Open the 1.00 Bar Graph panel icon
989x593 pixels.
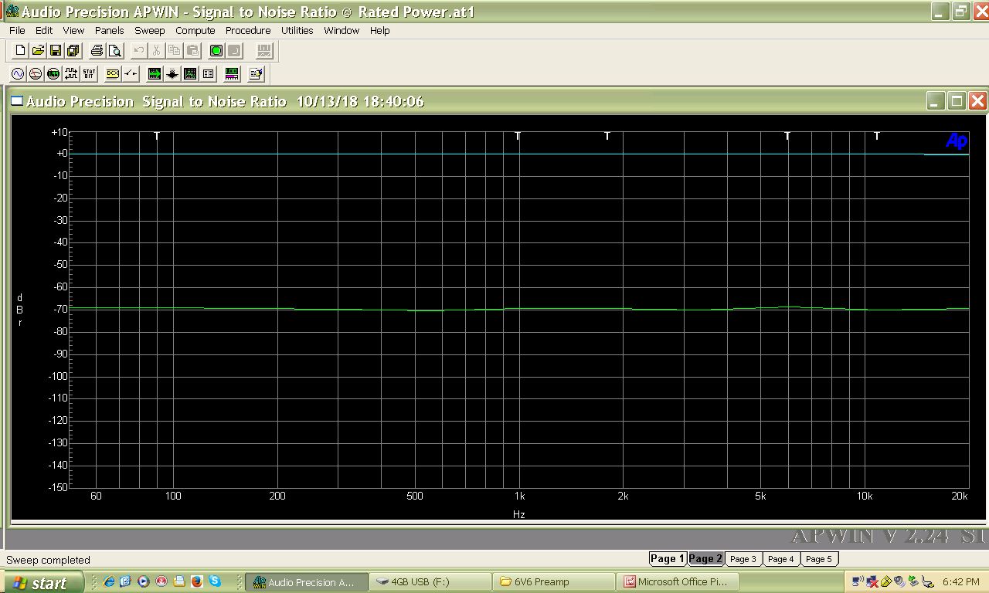232,73
